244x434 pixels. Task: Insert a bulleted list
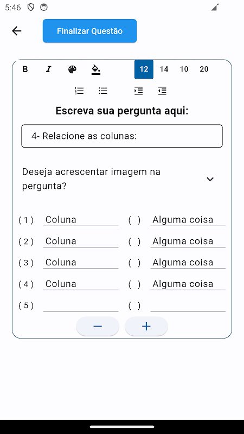pyautogui.click(x=103, y=91)
